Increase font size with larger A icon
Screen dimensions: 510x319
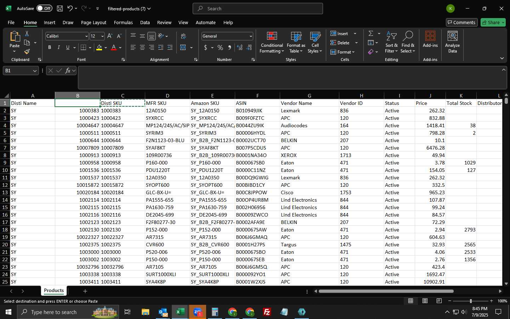(x=110, y=36)
